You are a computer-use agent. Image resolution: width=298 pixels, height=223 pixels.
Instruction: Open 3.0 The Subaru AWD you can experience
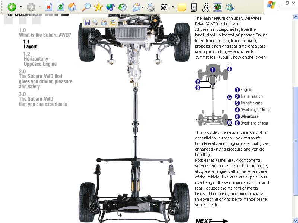pyautogui.click(x=43, y=99)
